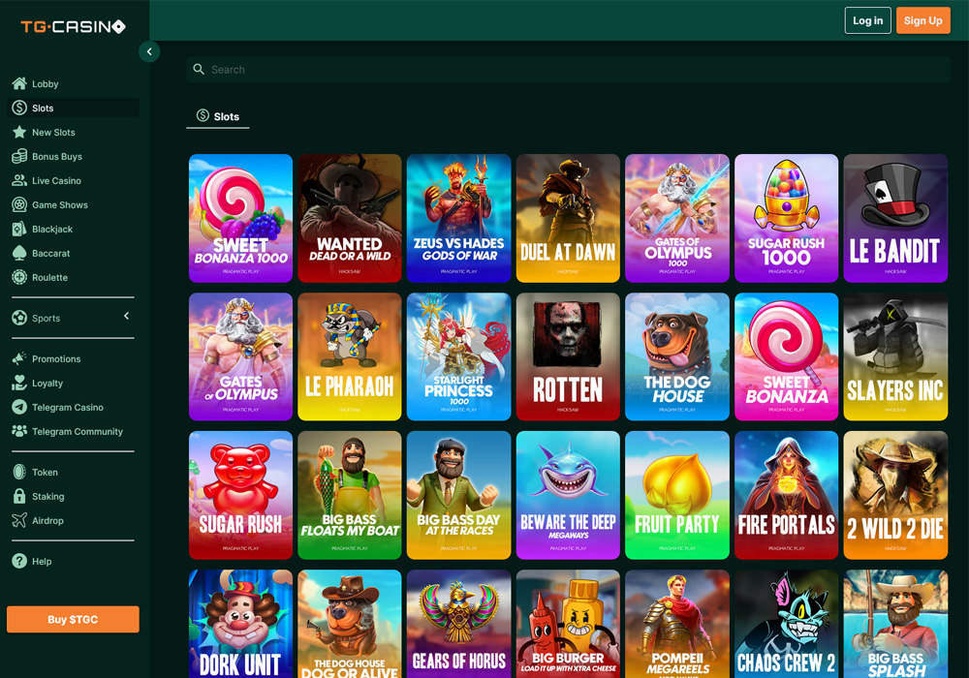Click the Sports soccer ball icon

[x=19, y=318]
